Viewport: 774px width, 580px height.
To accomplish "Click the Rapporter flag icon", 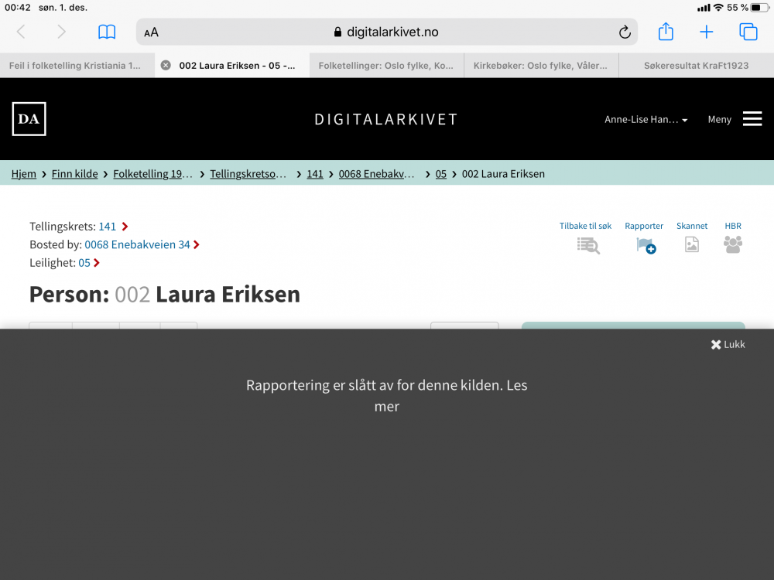I will tap(645, 244).
